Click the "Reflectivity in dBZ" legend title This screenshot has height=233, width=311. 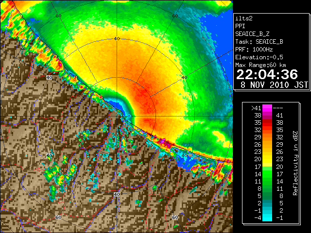coord(295,163)
